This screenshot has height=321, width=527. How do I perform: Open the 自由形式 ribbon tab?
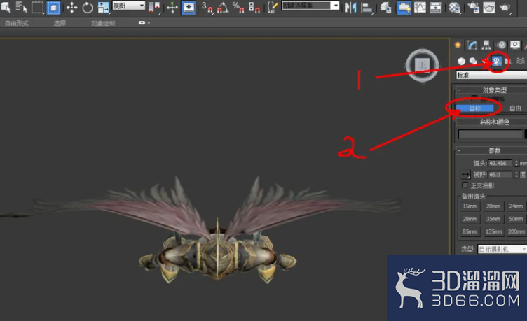point(17,23)
